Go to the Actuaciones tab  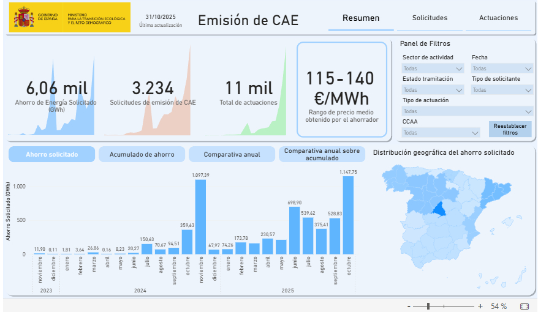(498, 18)
